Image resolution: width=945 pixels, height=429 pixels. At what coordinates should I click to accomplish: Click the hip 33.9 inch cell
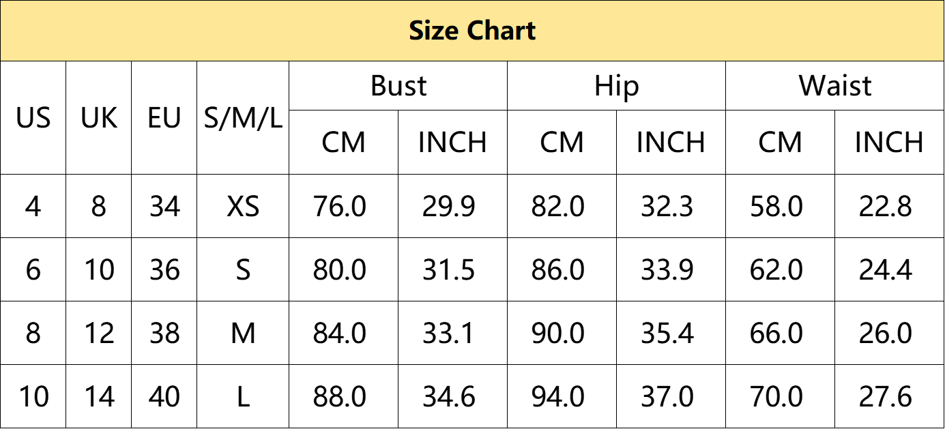[x=671, y=269]
